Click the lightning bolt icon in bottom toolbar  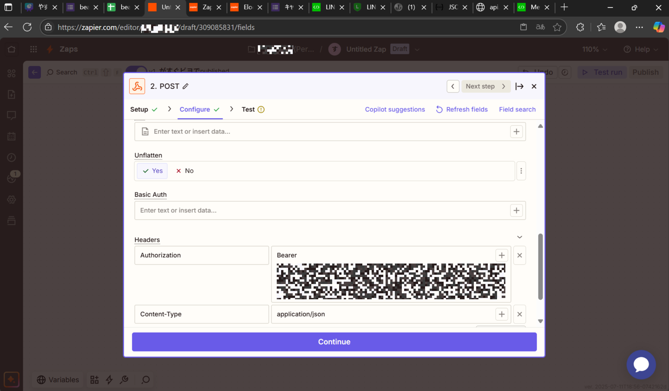[109, 380]
